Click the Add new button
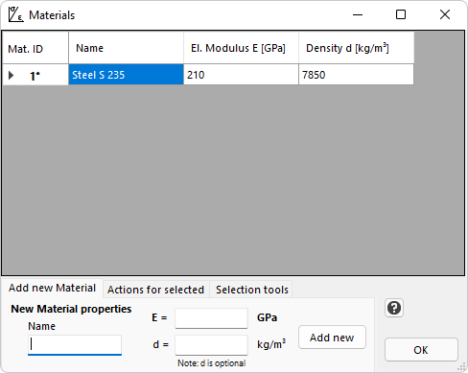The image size is (468, 373). [x=332, y=338]
